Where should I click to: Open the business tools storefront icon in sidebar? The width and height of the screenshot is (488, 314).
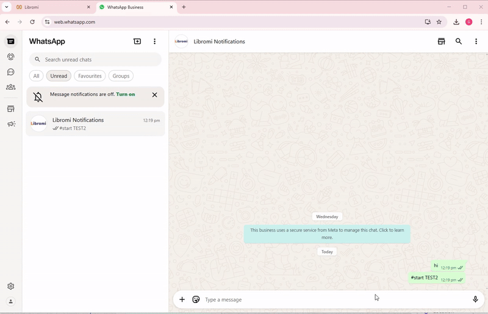(10, 109)
